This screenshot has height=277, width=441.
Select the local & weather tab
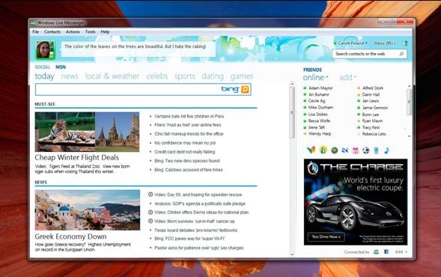pyautogui.click(x=112, y=76)
